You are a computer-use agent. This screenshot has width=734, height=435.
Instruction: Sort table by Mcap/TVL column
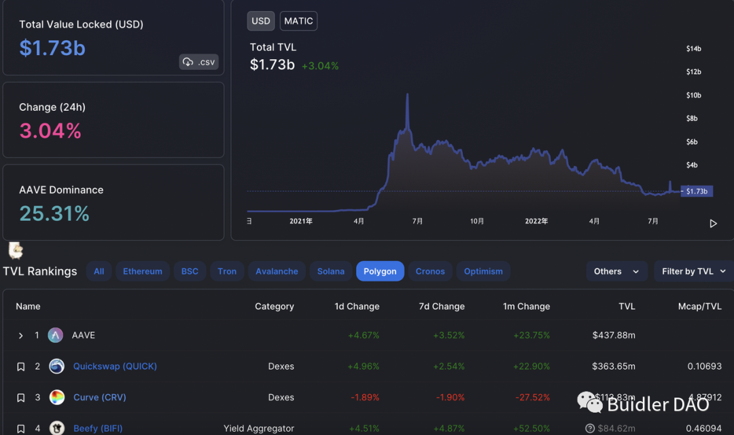700,307
